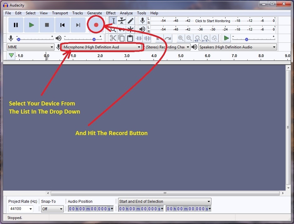Screen dimensions: 294x224
Task: Click the playback meter speaker icon
Action: [x=143, y=29]
